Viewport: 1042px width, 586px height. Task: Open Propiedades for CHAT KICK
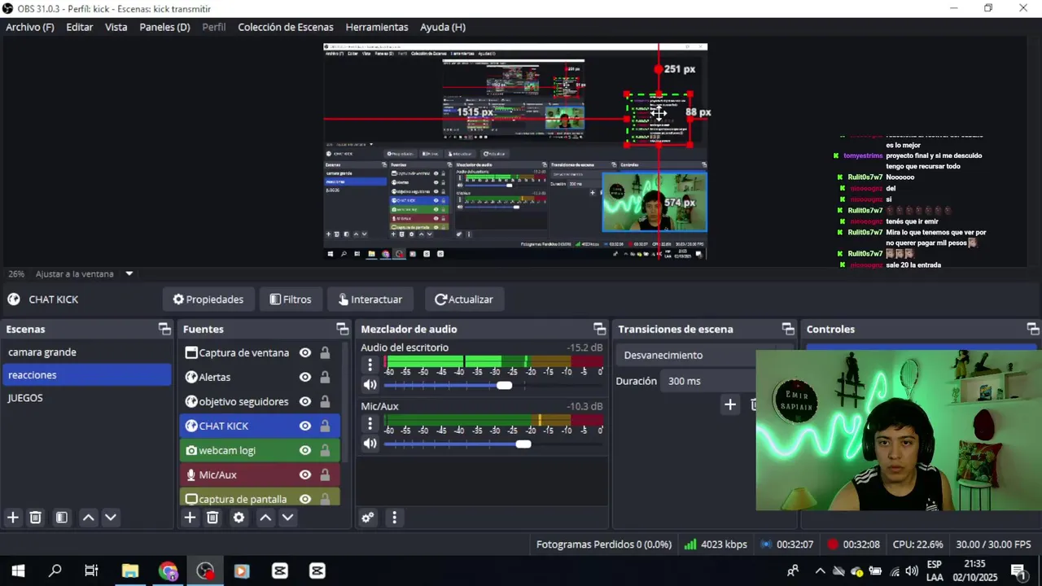[208, 299]
